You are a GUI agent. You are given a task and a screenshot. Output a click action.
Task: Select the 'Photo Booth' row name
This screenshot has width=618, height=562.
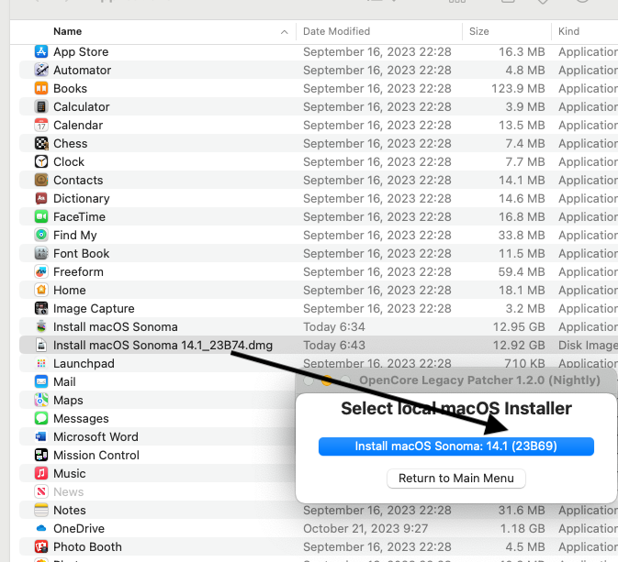click(87, 546)
